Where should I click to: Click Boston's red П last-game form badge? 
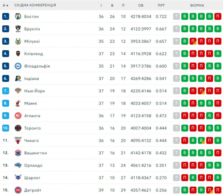218,16
